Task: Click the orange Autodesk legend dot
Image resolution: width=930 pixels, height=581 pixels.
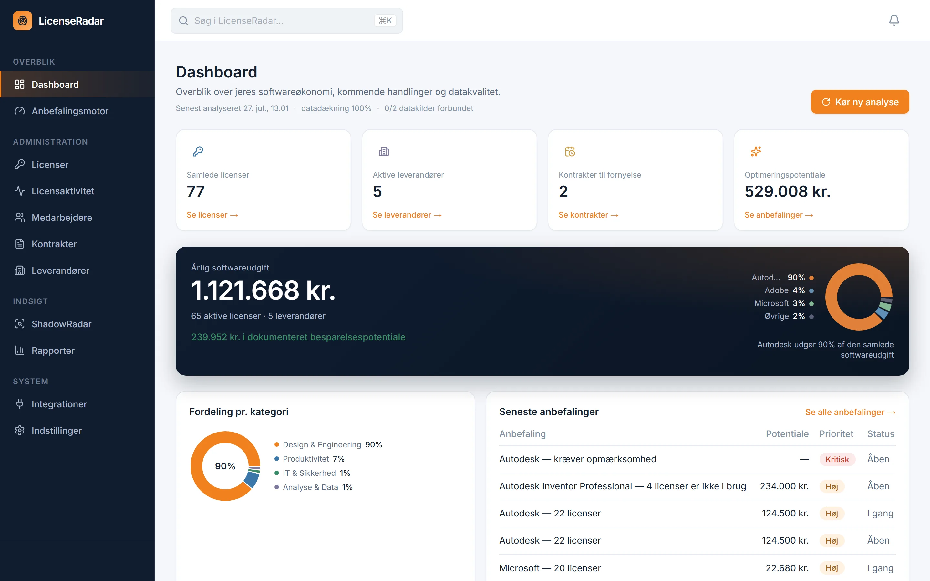Action: pyautogui.click(x=811, y=278)
